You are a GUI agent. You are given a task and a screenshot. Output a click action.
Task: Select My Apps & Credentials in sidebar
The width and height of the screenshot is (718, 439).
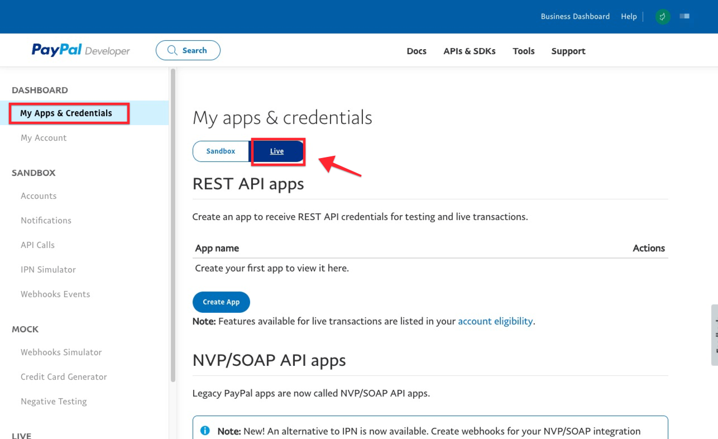66,113
